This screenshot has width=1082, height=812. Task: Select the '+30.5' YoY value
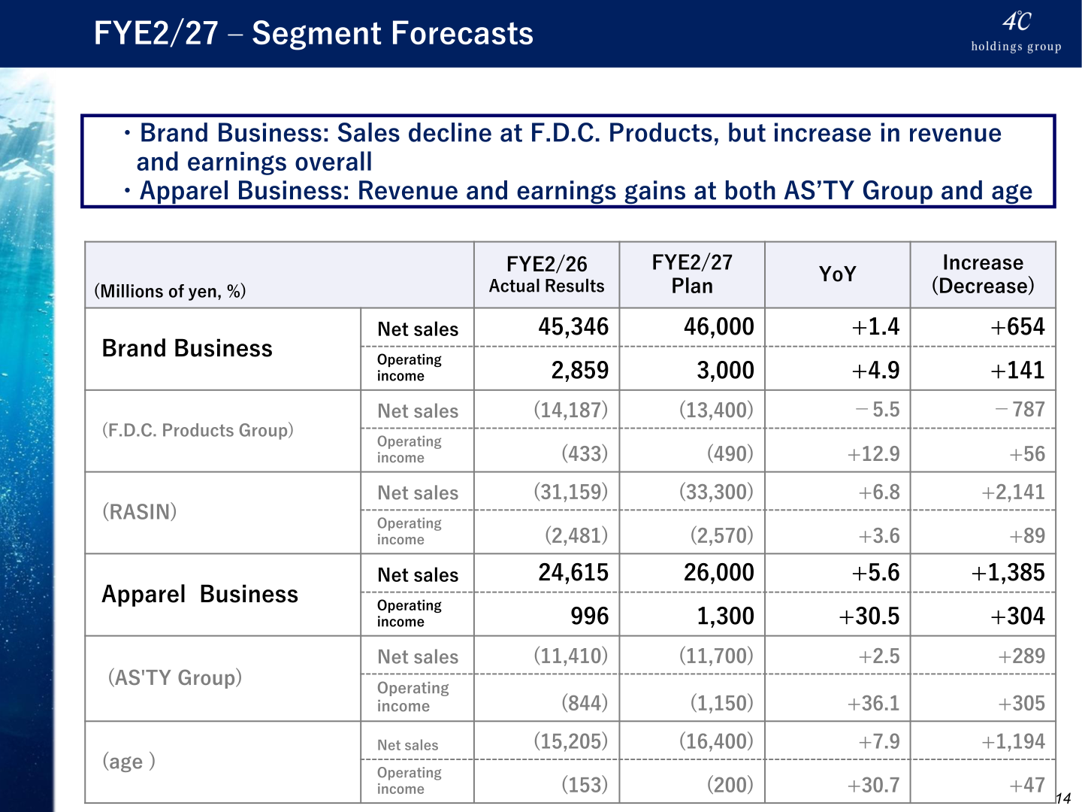click(869, 617)
